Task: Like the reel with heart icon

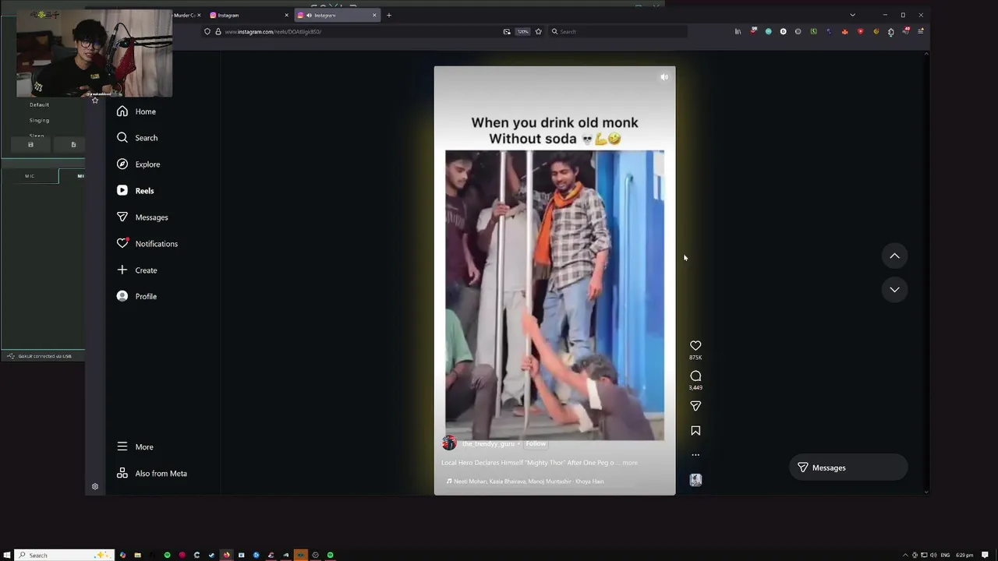Action: [695, 345]
